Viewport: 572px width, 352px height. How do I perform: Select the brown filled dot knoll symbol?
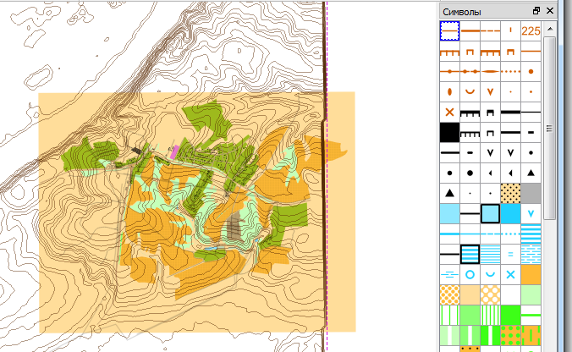tap(531, 71)
